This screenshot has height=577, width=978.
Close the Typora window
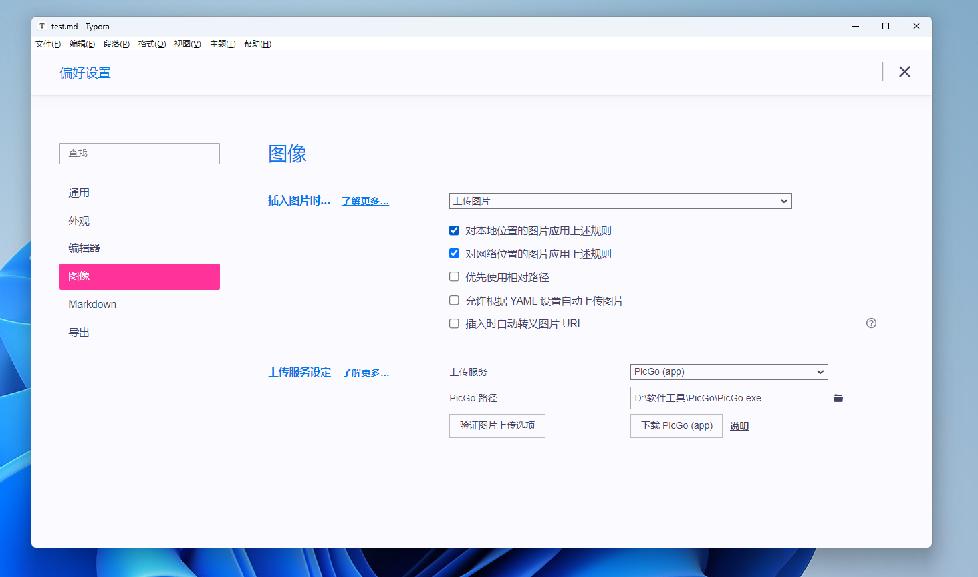916,27
